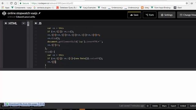Click the line containing 'new Date()'
Screen dimensions: 196x110
click(x=75, y=58)
